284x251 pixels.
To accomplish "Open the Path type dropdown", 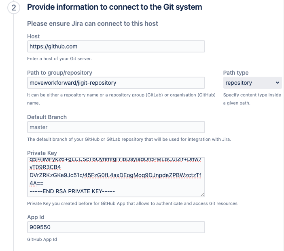I will 252,83.
